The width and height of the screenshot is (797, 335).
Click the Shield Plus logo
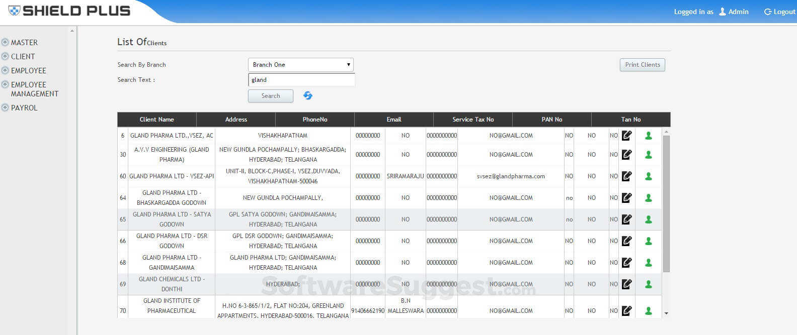click(x=69, y=11)
